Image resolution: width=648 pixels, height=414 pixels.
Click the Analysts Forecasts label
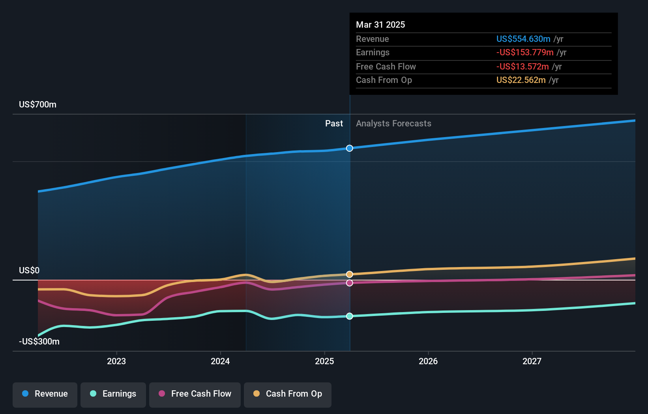[393, 124]
